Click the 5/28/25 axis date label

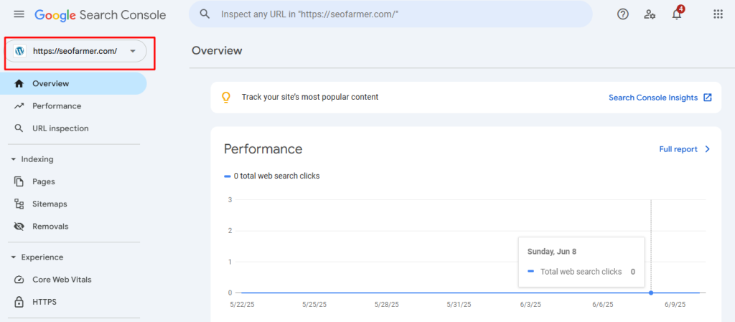[387, 304]
